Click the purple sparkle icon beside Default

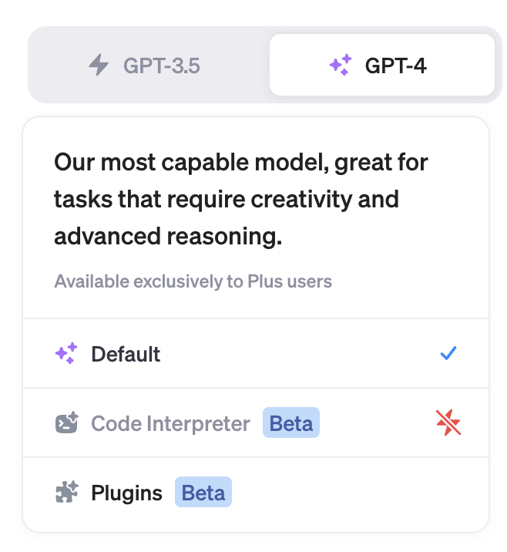[x=65, y=354]
